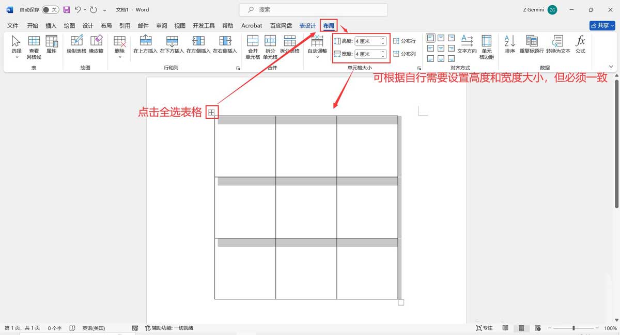The height and width of the screenshot is (335, 620).
Task: Insert a row above with 在上方插入
Action: tap(145, 45)
